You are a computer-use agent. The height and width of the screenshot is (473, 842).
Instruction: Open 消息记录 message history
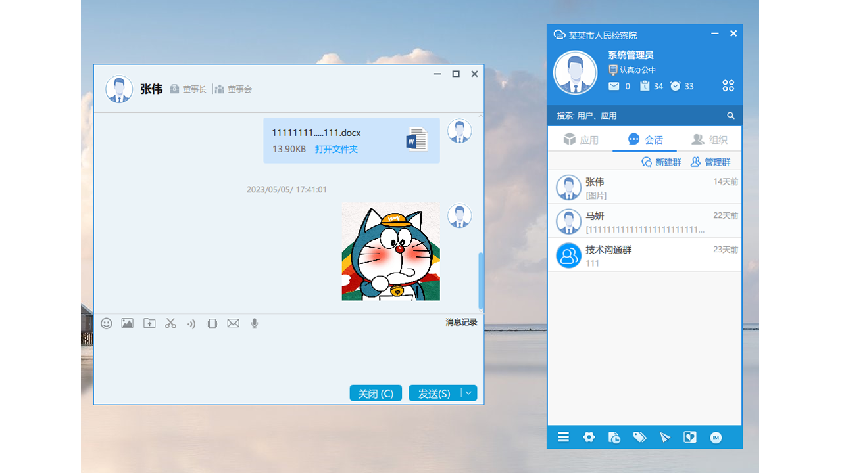460,323
